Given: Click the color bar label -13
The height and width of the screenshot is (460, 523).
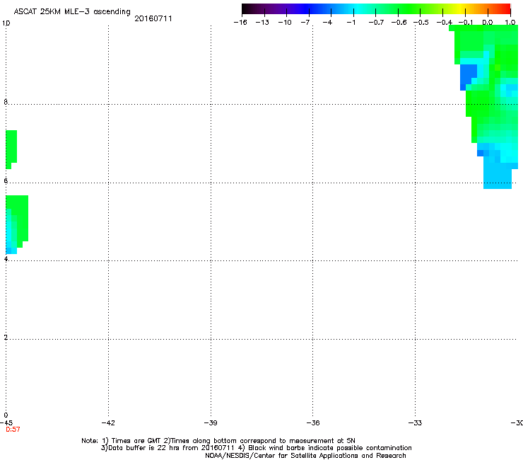Looking at the screenshot, I should [x=262, y=23].
